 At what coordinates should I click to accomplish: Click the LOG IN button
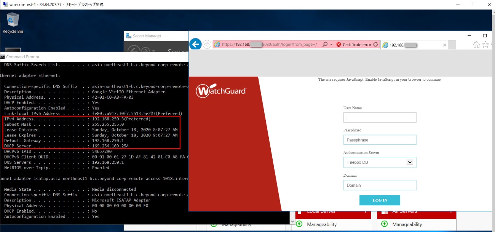pos(380,200)
